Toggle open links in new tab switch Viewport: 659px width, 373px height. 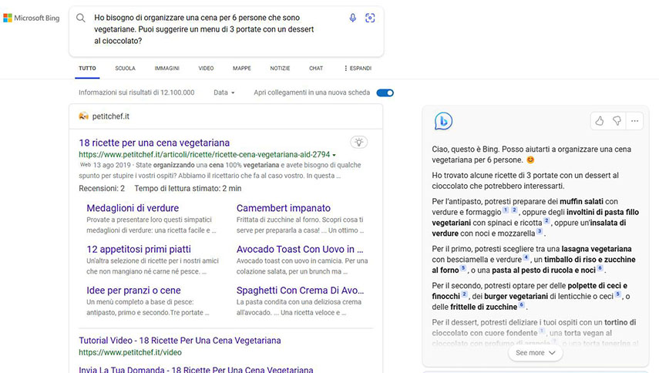click(x=385, y=92)
